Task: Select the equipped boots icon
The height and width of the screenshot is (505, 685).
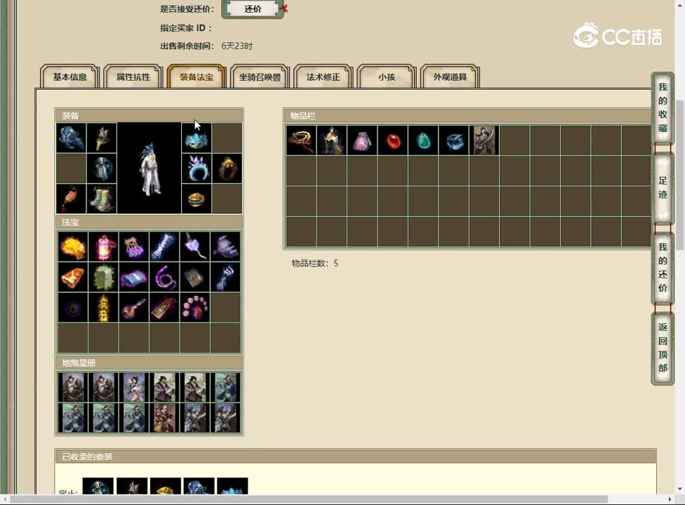Action: pyautogui.click(x=102, y=198)
